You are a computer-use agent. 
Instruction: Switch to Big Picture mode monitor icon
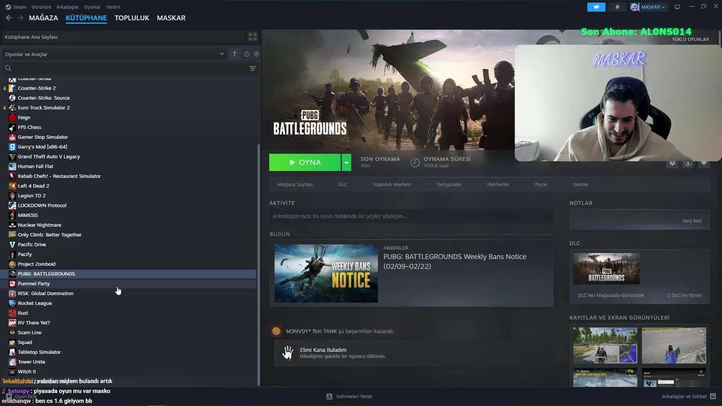point(677,7)
